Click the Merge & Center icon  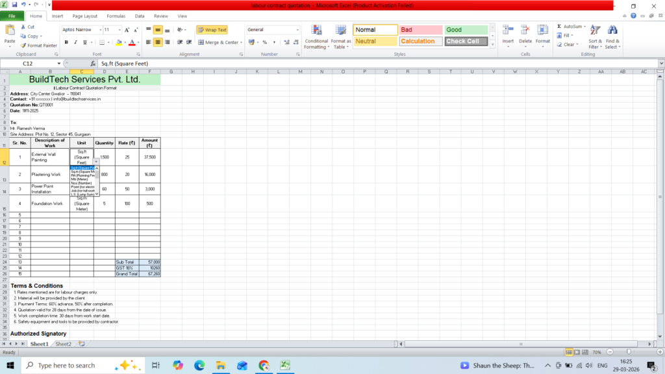point(201,42)
